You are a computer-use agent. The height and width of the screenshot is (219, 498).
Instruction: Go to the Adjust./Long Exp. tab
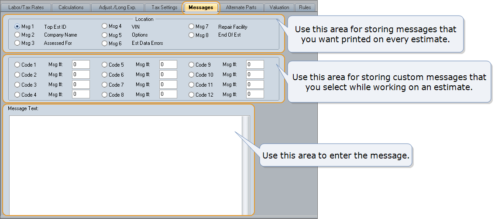[117, 7]
